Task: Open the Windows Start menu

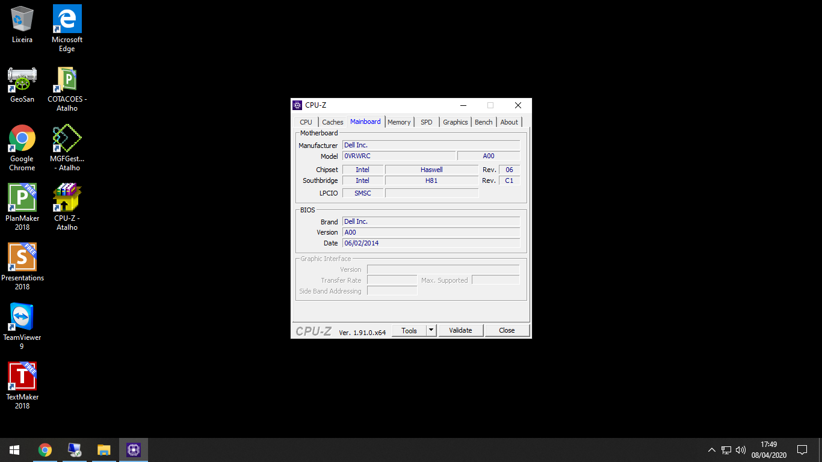Action: pyautogui.click(x=14, y=450)
